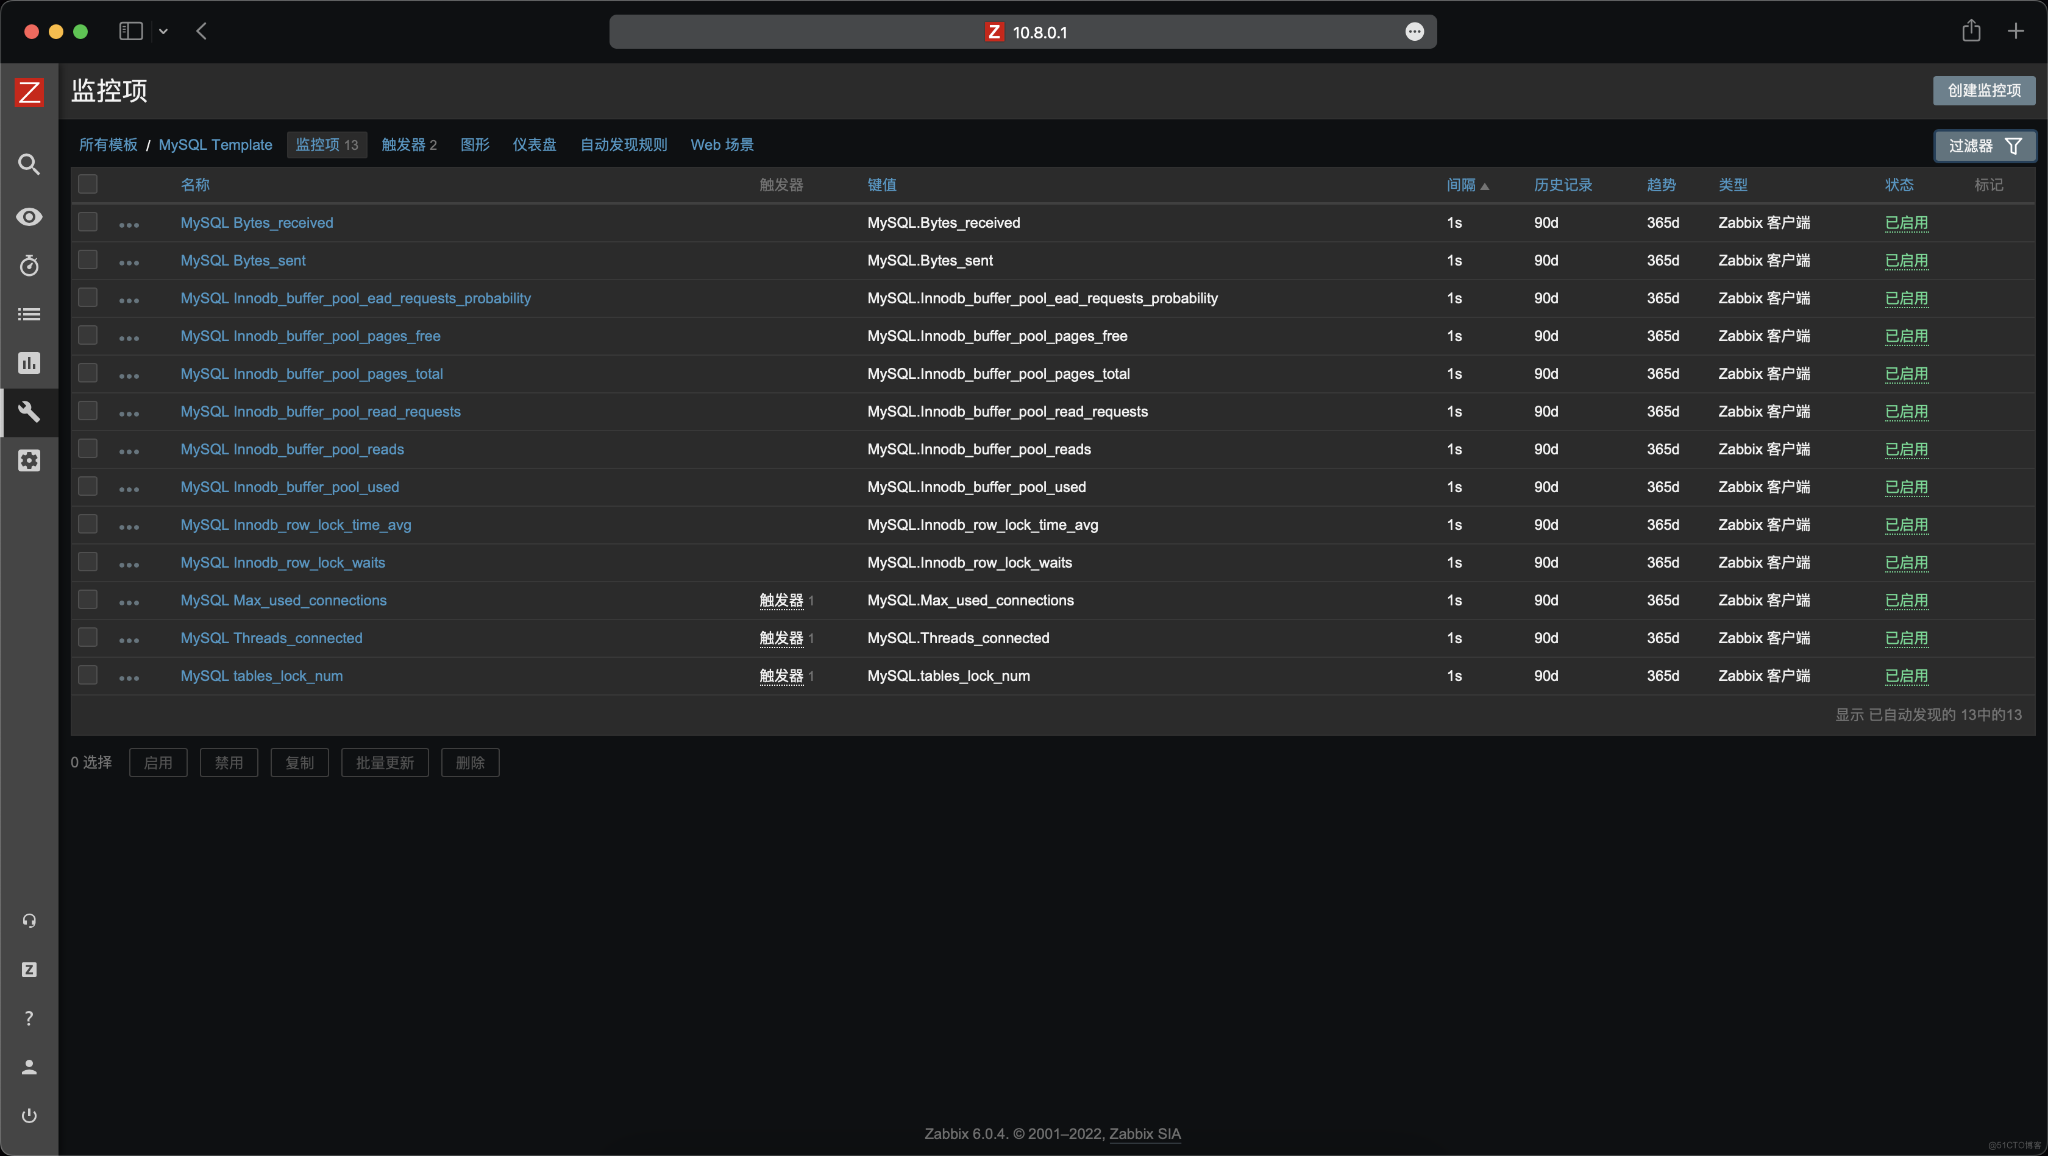This screenshot has height=1156, width=2048.
Task: Open three-dot menu for Innodb_buffer_pool_pages_free
Action: (129, 339)
